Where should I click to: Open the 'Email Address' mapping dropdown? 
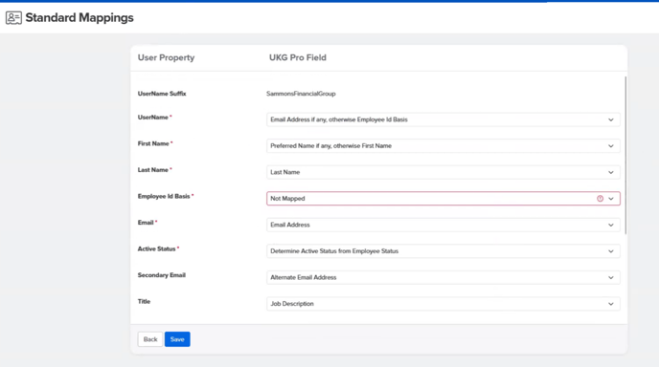(x=443, y=225)
